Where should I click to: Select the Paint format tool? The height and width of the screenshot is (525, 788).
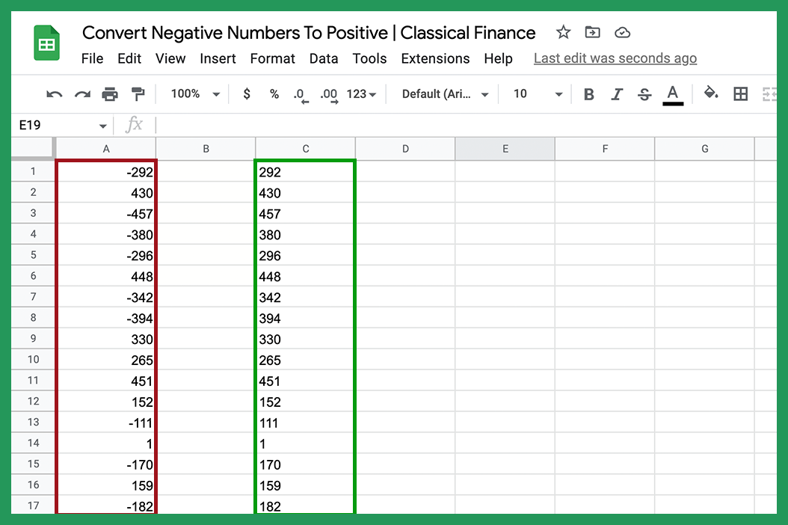tap(137, 93)
